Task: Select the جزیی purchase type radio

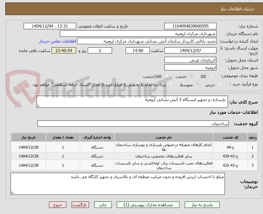Action: [220, 84]
